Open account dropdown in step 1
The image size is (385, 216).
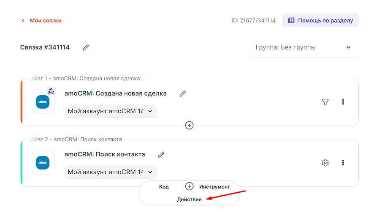[x=111, y=111]
